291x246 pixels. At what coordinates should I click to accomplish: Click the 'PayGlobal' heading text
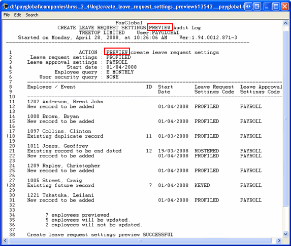coord(129,23)
